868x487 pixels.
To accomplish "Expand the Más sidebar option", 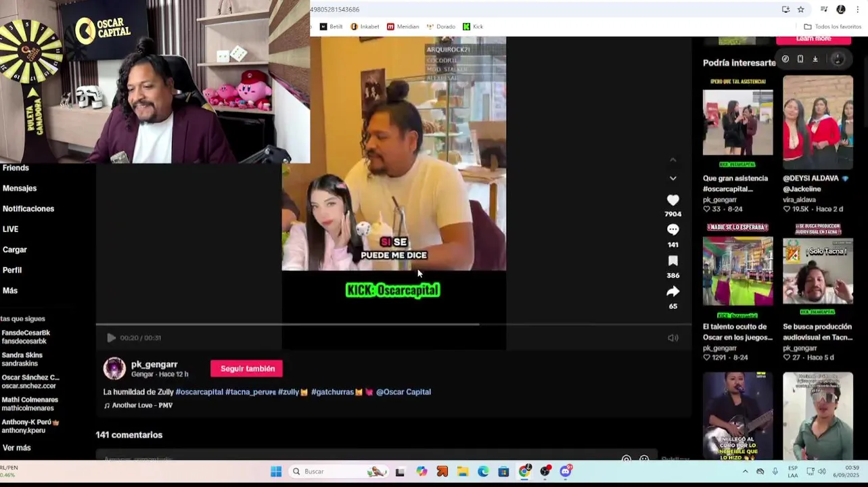I will pyautogui.click(x=10, y=290).
